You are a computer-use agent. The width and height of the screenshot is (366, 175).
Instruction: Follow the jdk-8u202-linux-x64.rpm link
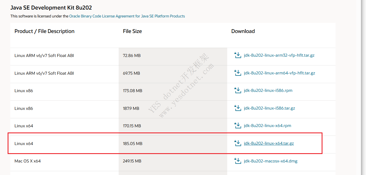tap(267, 126)
